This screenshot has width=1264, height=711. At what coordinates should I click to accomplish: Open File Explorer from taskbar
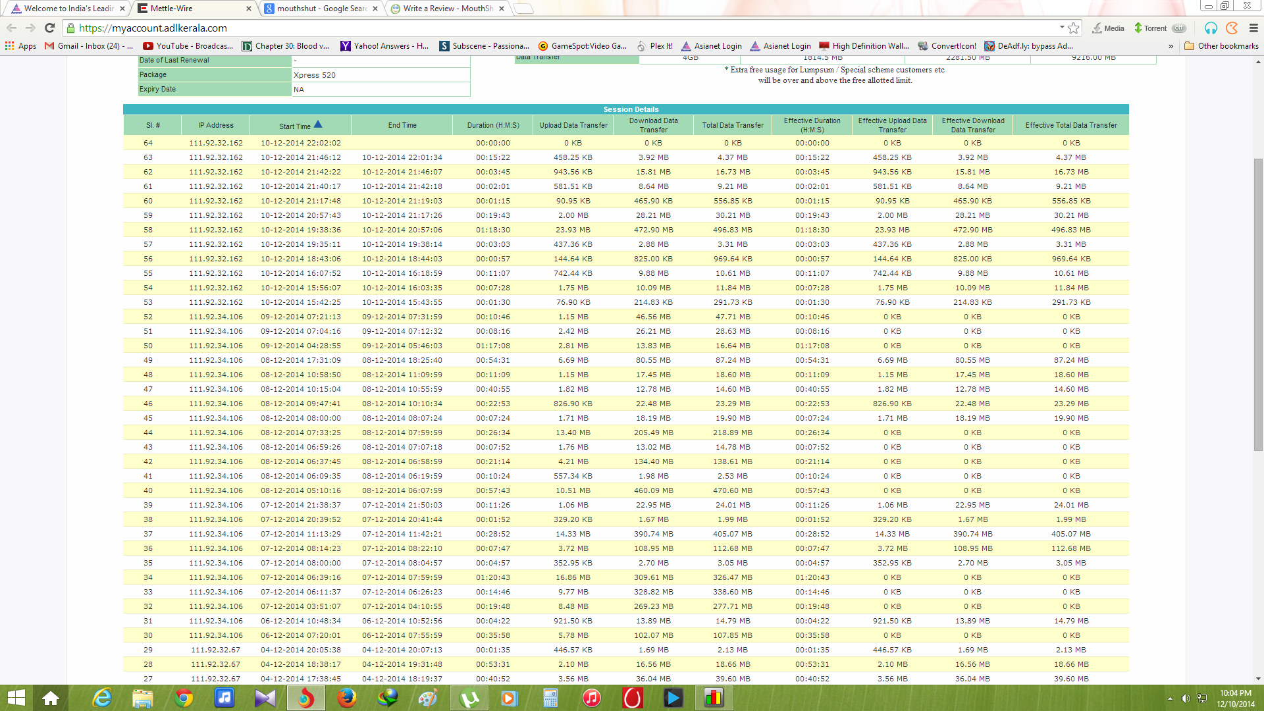[143, 698]
